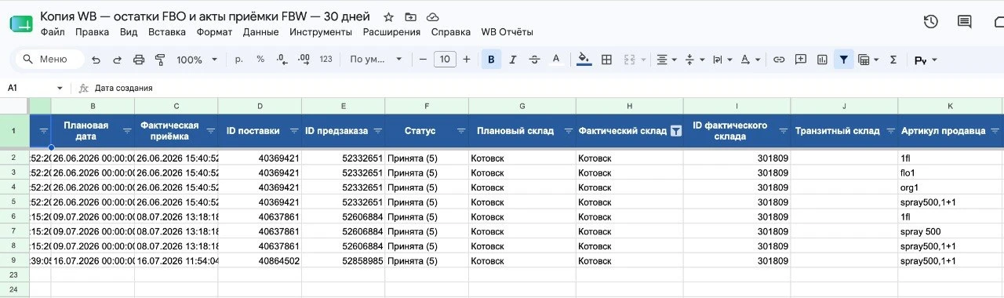Image resolution: width=1004 pixels, height=298 pixels.
Task: Redo the last action
Action: (x=117, y=60)
